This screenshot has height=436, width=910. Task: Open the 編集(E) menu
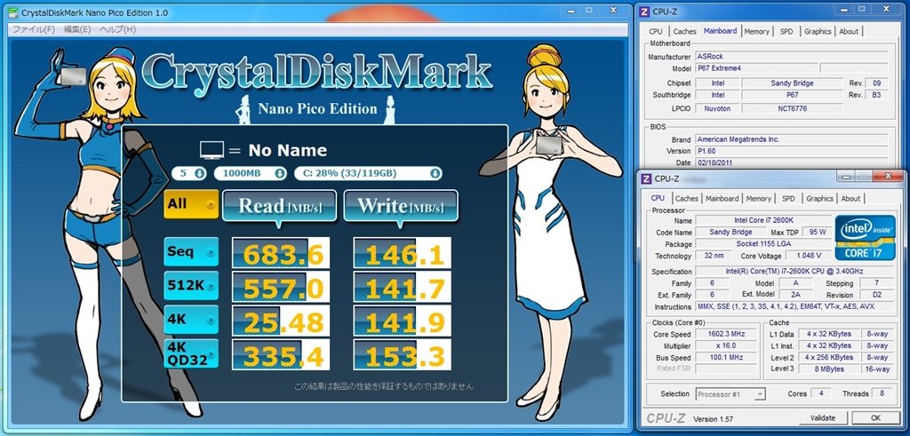[77, 29]
